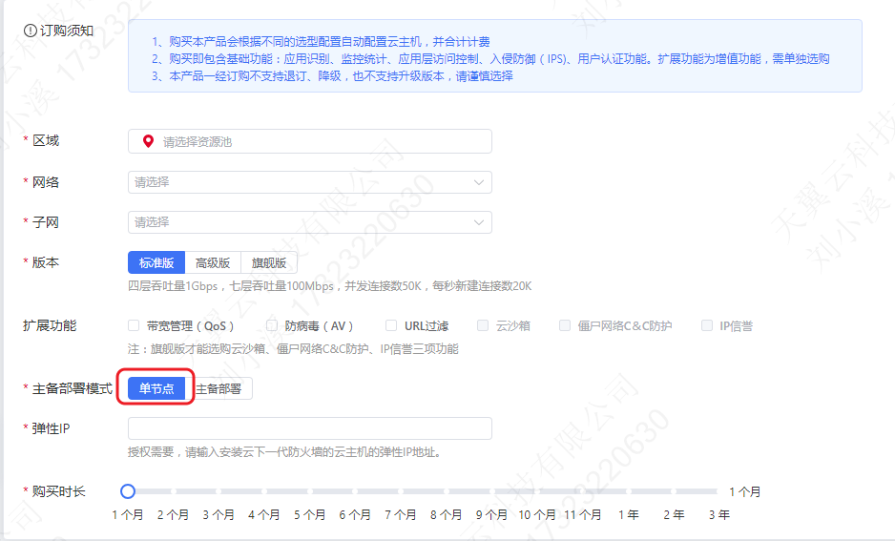Enable 防病毒 (AV) checkbox
The image size is (895, 541).
click(x=272, y=325)
